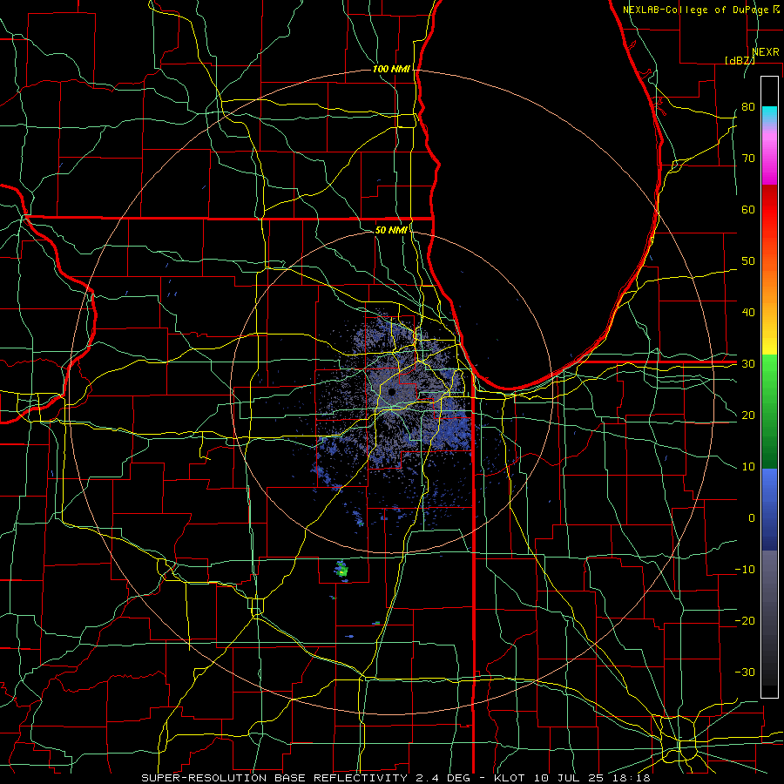The height and width of the screenshot is (784, 784).
Task: Click the -10 value on the dBZ scale
Action: point(745,570)
